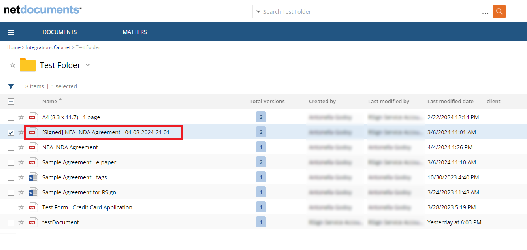The image size is (527, 250).
Task: Click Word icon of Sample Agreement for RSign
Action: (33, 192)
